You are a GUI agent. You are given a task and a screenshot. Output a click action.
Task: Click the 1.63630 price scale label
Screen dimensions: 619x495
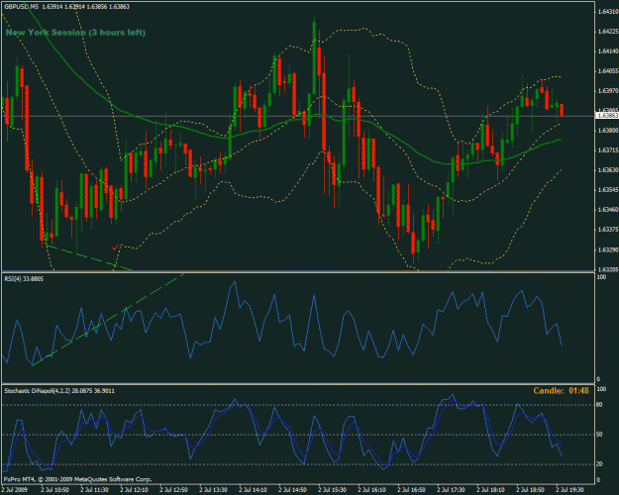(608, 170)
